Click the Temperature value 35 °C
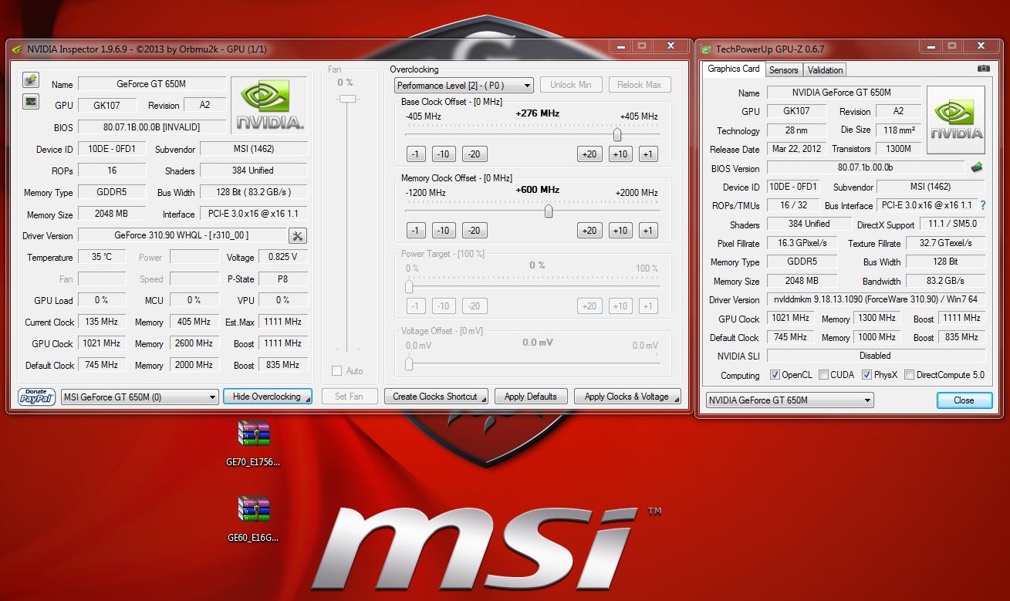Image resolution: width=1010 pixels, height=601 pixels. pyautogui.click(x=101, y=257)
